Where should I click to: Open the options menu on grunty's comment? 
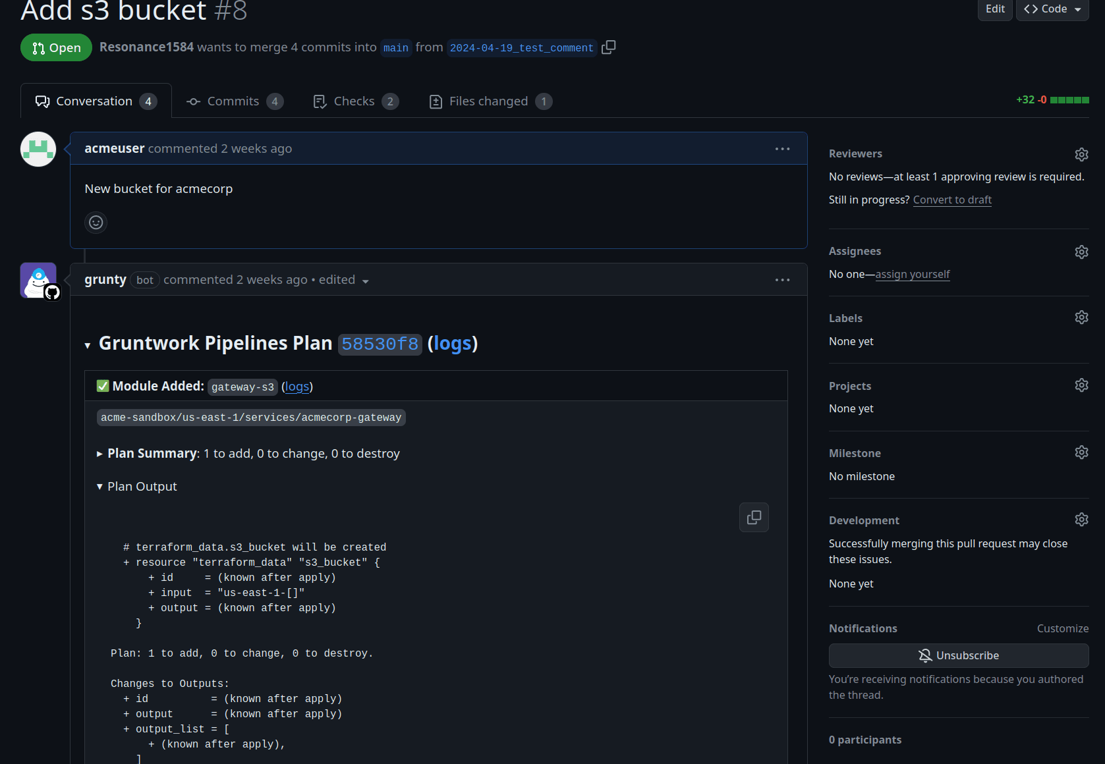[x=782, y=280]
